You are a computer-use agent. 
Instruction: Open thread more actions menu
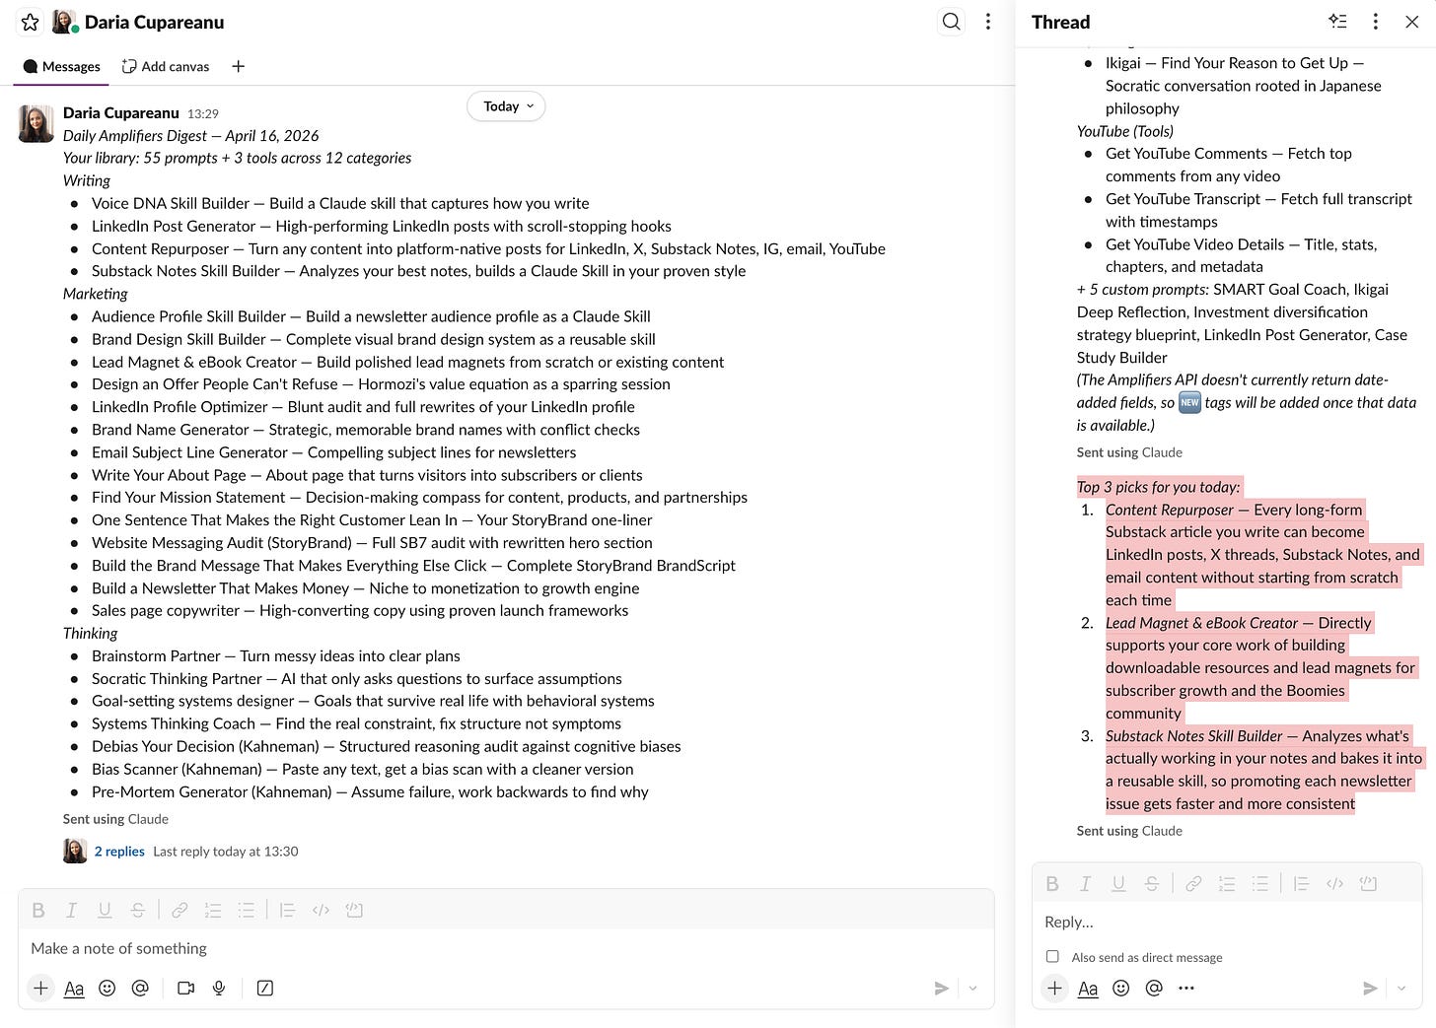(x=1375, y=22)
